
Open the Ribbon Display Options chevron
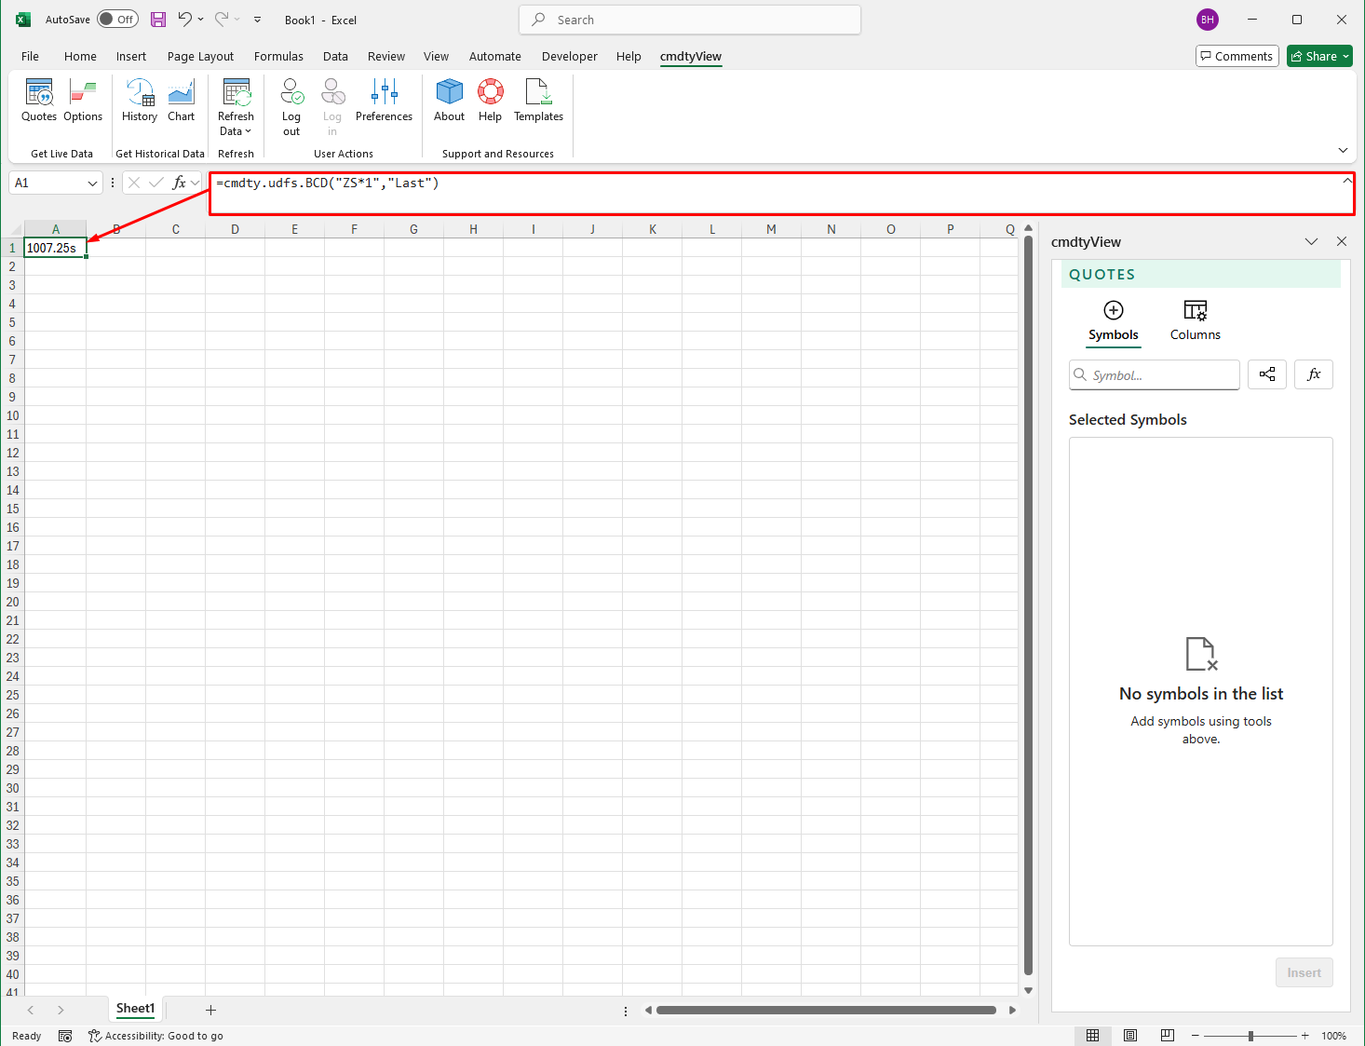coord(1343,150)
